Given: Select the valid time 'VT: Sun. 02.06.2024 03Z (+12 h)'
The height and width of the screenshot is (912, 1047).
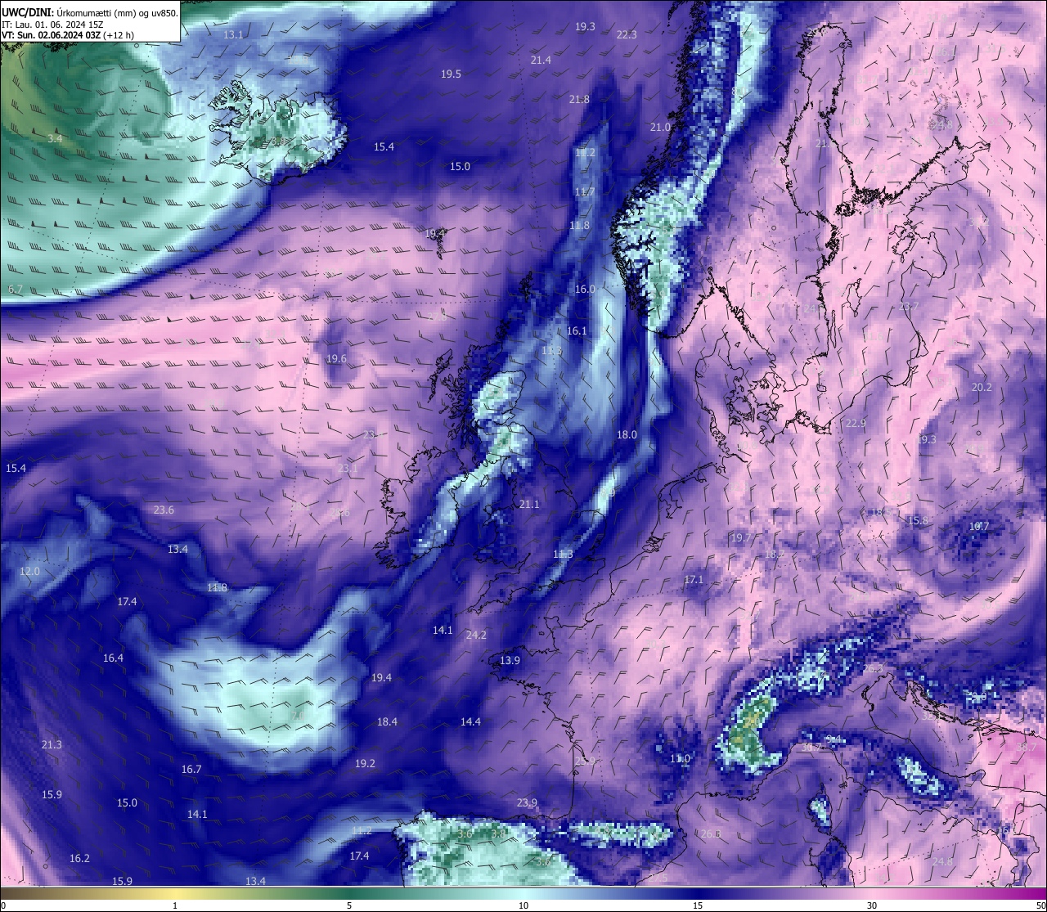Looking at the screenshot, I should click(x=68, y=35).
